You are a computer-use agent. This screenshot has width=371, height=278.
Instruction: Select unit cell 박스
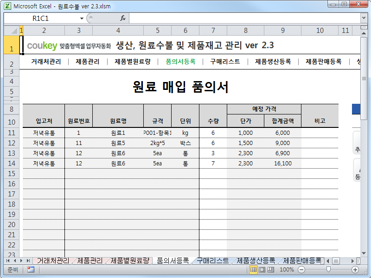(x=185, y=143)
